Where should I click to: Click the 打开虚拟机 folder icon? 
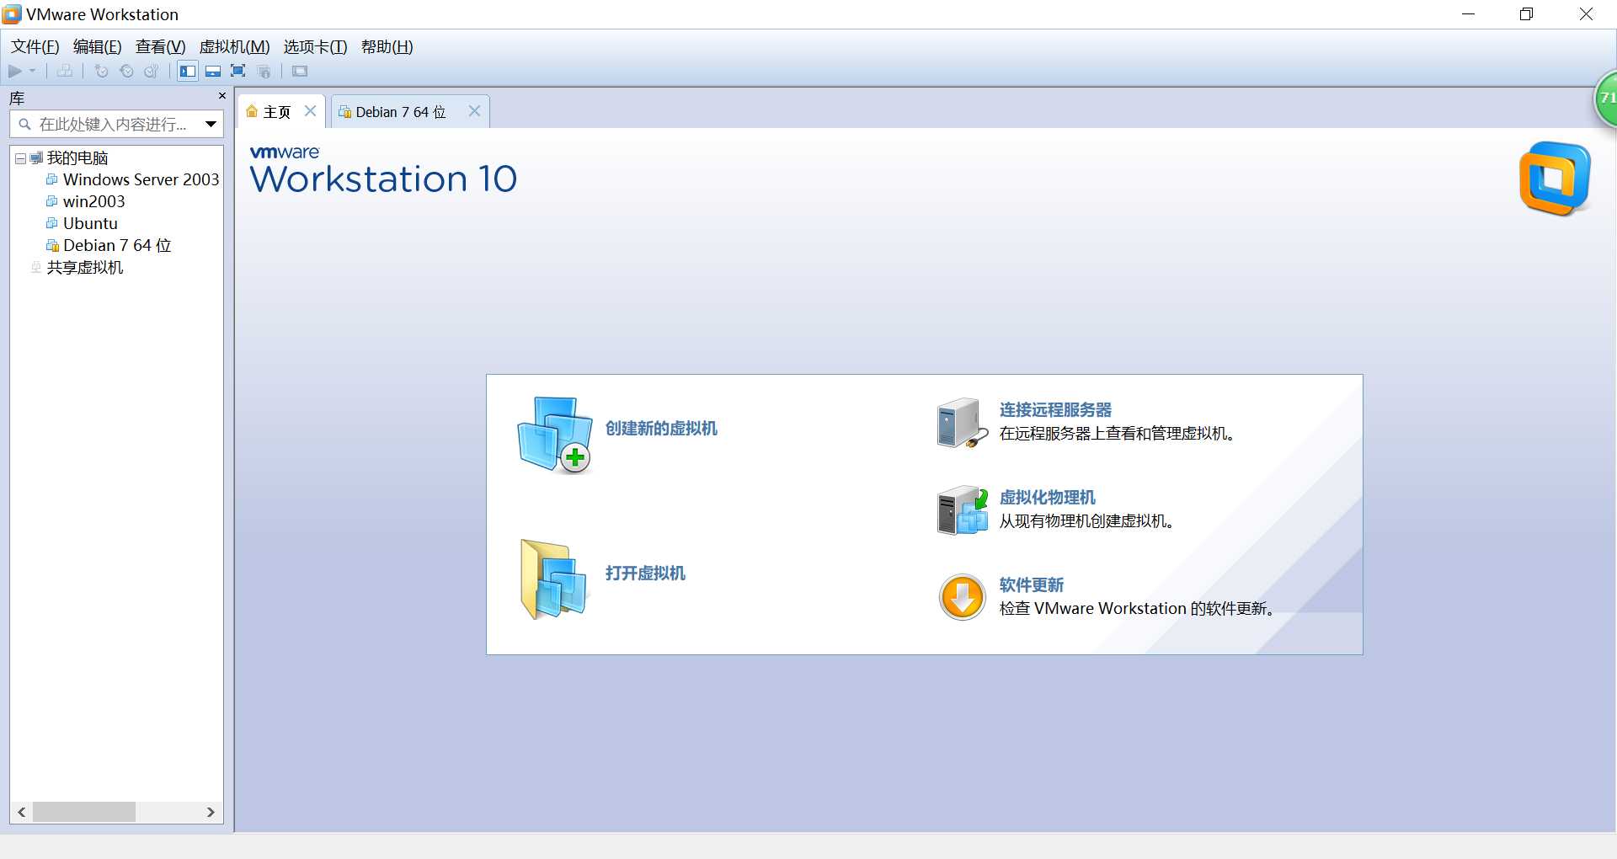(x=554, y=579)
